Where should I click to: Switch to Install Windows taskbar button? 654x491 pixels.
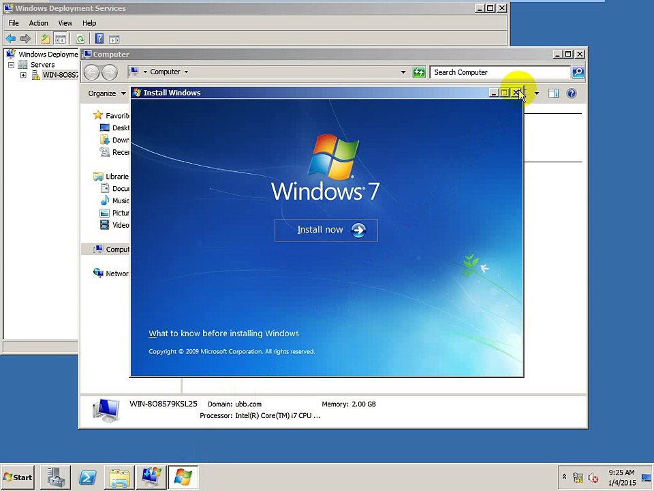coord(183,477)
